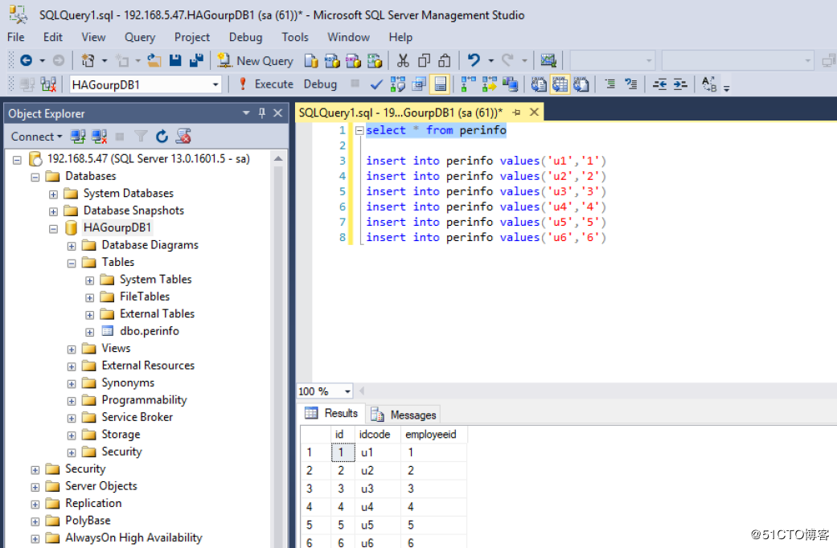This screenshot has height=548, width=837.
Task: Click the New Query button
Action: point(256,61)
